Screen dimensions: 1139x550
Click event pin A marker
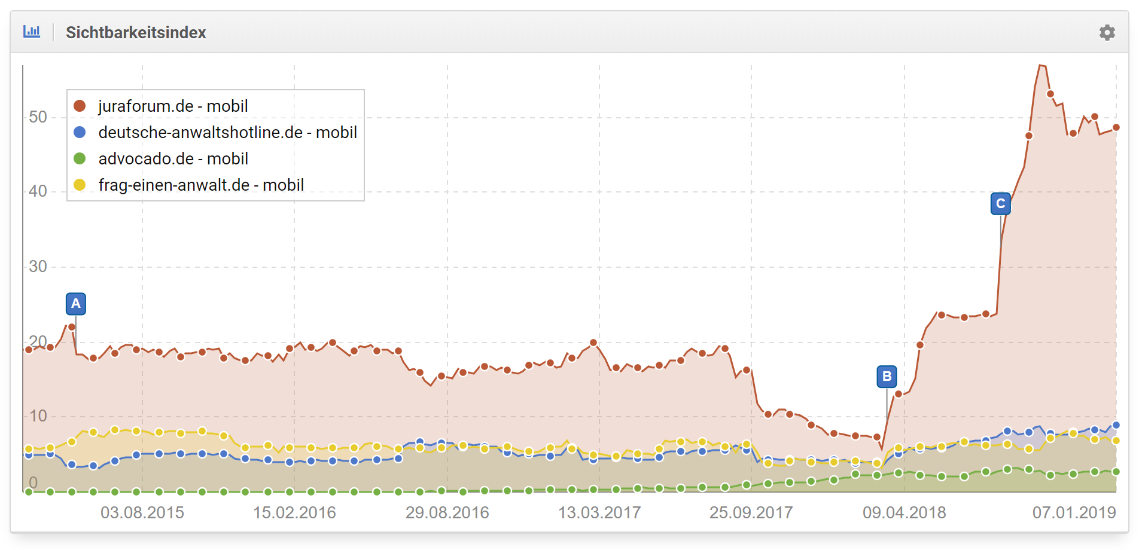[x=76, y=304]
